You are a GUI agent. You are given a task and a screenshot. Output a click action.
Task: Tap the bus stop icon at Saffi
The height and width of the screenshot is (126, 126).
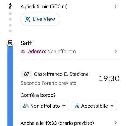coord(10,42)
